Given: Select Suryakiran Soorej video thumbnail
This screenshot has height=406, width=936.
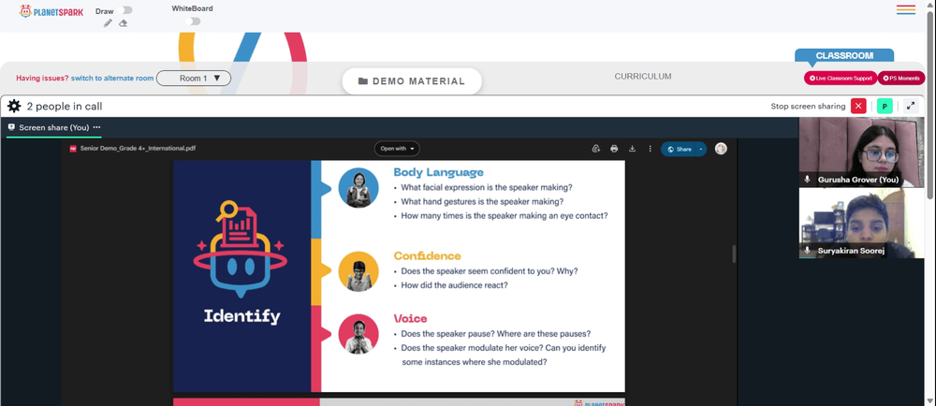Looking at the screenshot, I should [860, 223].
